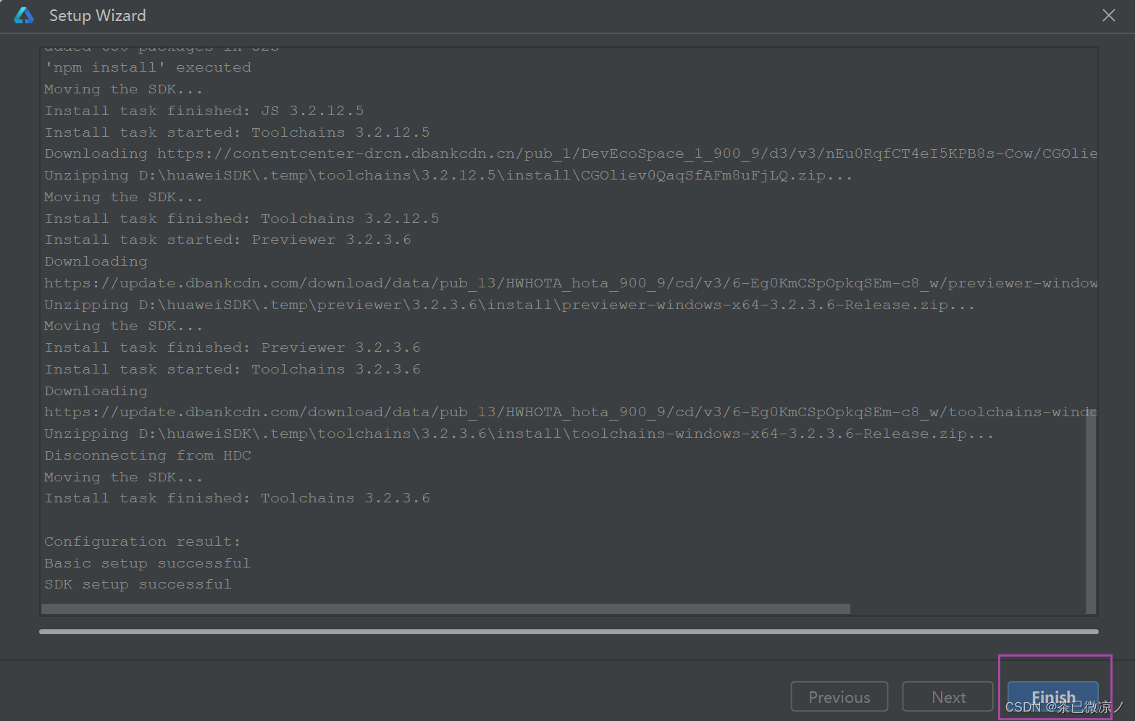
Task: Click the 'Disconnecting from HDC' line
Action: pyautogui.click(x=148, y=455)
